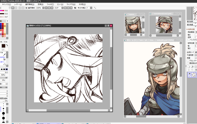
Task: Click the 不透明度 opacity slider
Action: [196, 55]
